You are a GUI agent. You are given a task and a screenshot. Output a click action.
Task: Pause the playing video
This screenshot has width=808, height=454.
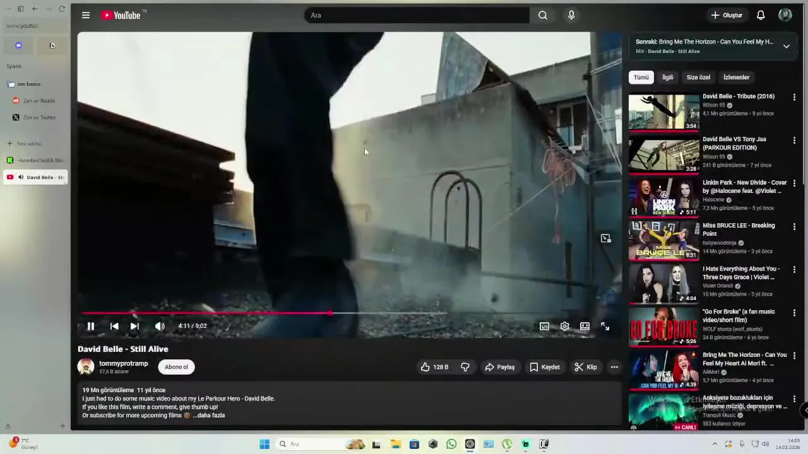tap(90, 326)
